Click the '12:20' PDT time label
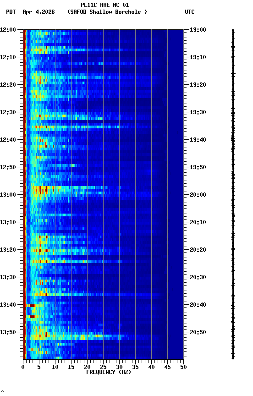This screenshot has height=396, width=253. pos(8,85)
